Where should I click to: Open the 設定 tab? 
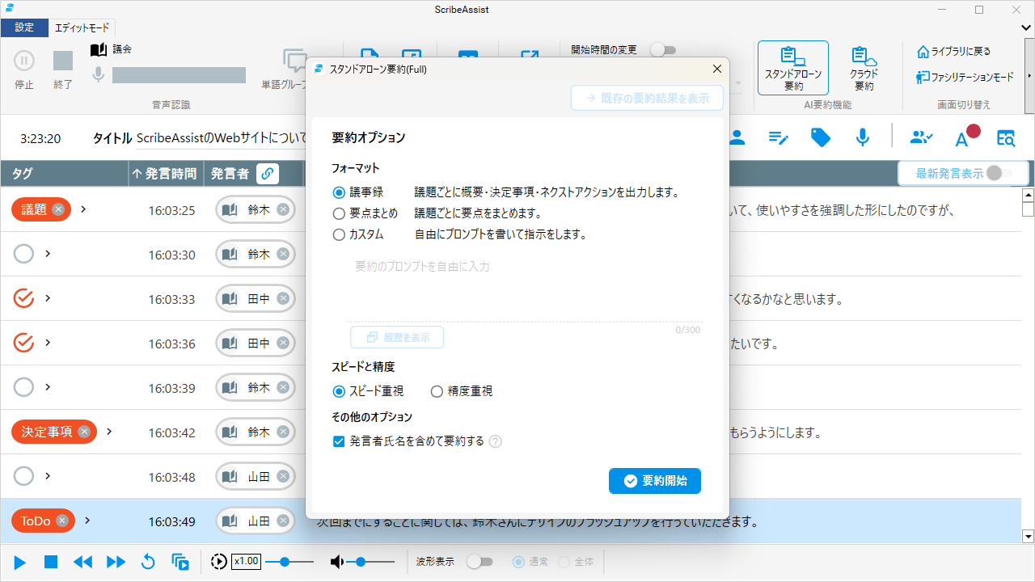[x=24, y=27]
